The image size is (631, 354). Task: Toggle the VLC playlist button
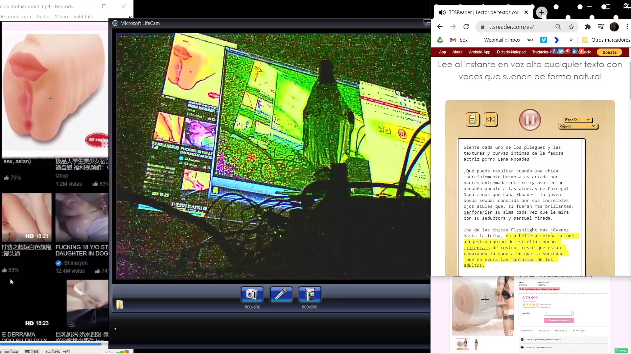pos(48,352)
